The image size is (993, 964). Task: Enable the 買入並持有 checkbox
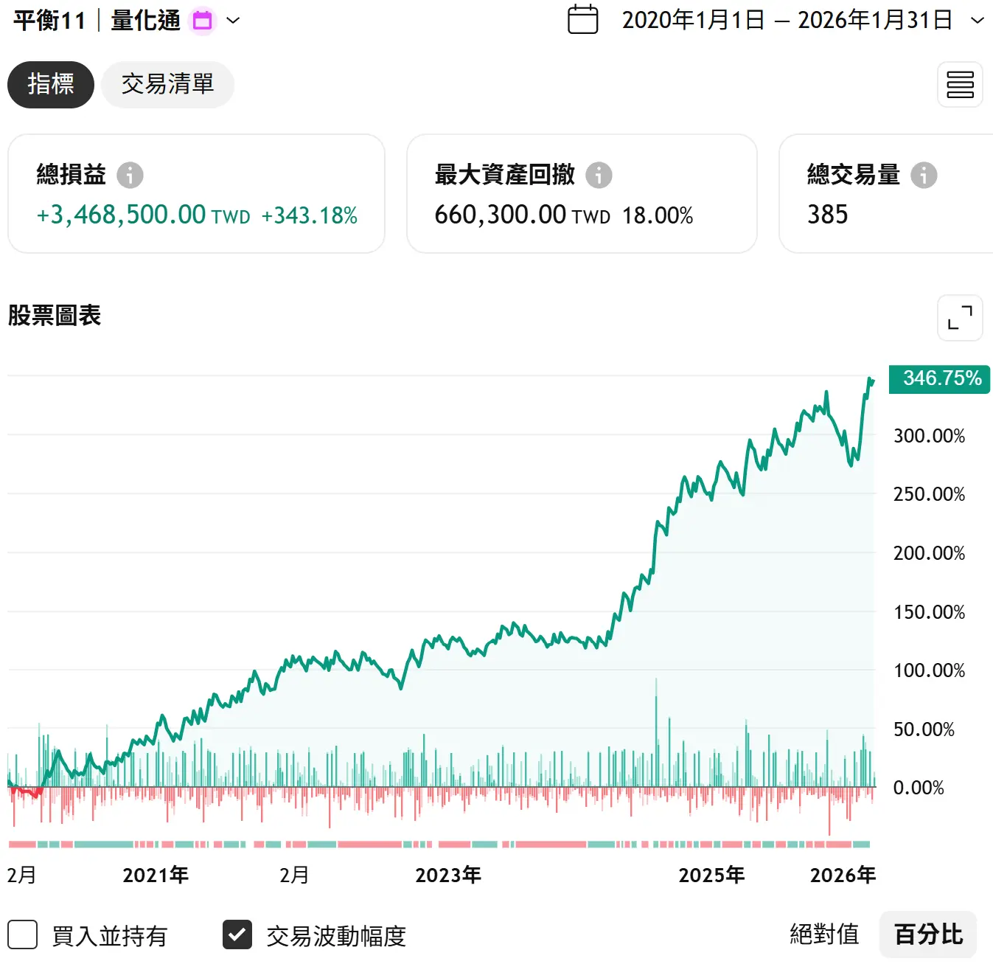coord(23,934)
